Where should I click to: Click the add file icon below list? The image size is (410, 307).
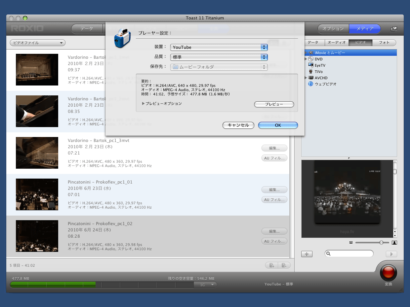tap(271, 265)
